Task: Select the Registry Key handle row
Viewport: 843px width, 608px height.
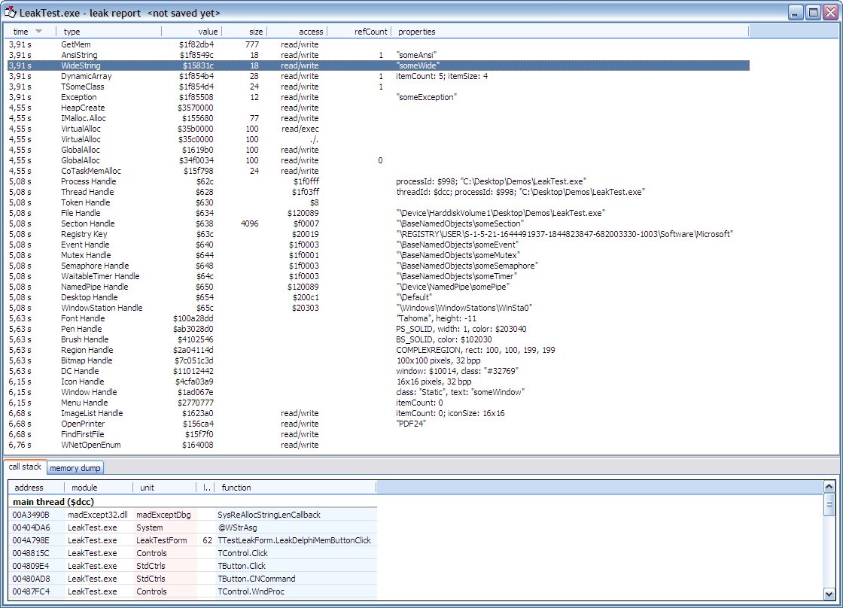Action: (x=84, y=234)
